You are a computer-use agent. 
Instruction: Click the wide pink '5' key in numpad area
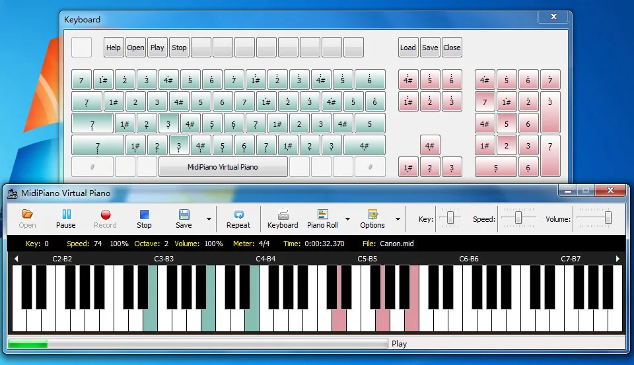pyautogui.click(x=496, y=168)
